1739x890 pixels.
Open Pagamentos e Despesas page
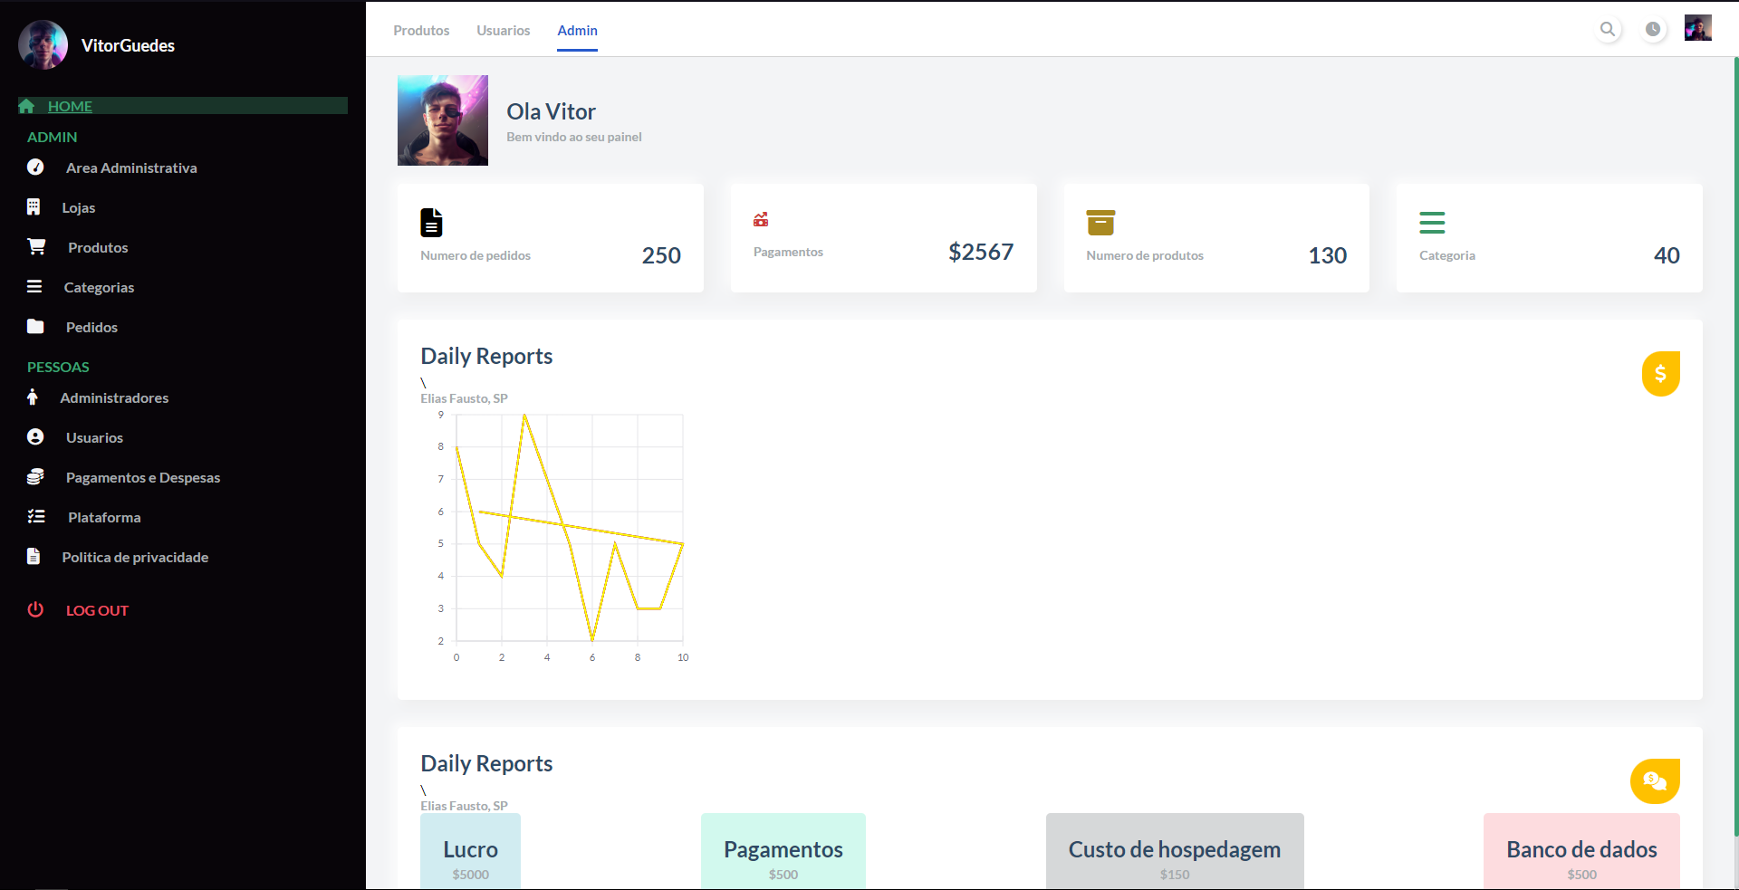coord(142,477)
